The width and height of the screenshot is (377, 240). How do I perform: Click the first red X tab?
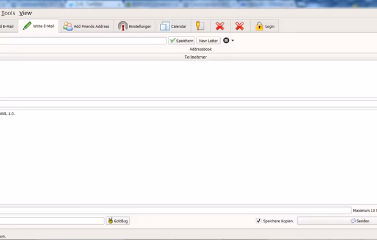coord(220,26)
